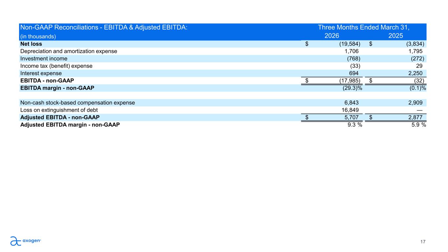Click the Income tax (benefit) expense label
The image size is (448, 252).
[56, 66]
